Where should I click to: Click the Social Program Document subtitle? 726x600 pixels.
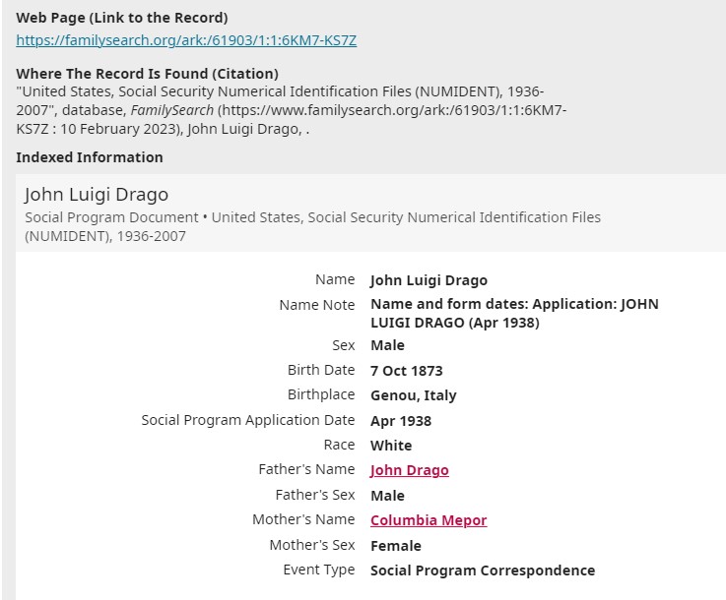point(312,226)
